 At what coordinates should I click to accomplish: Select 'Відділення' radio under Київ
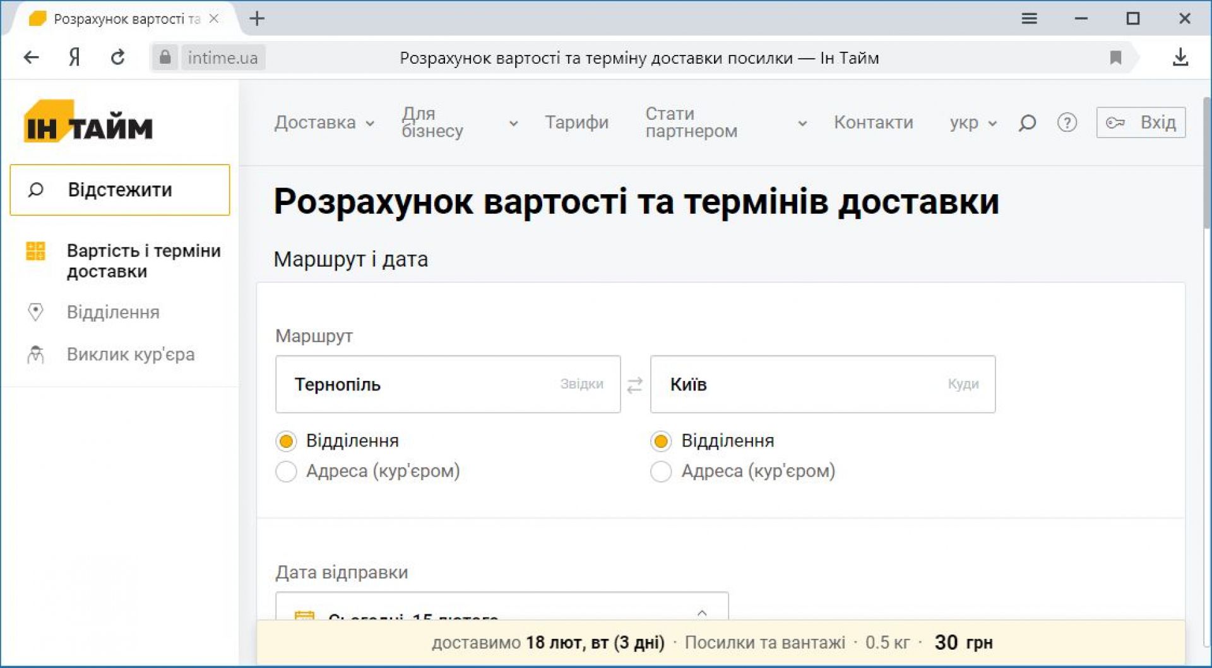click(661, 442)
